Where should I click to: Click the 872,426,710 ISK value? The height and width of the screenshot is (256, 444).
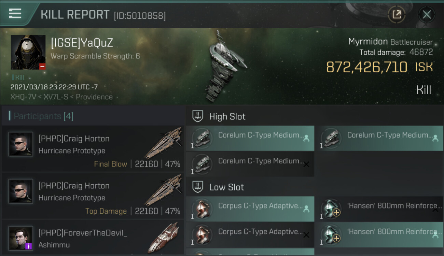[x=379, y=67]
